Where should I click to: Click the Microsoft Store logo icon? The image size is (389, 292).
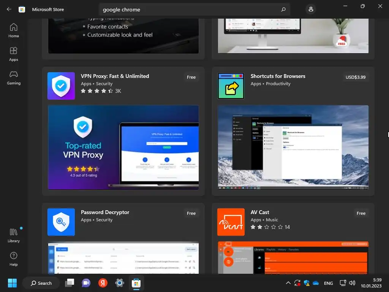[22, 10]
